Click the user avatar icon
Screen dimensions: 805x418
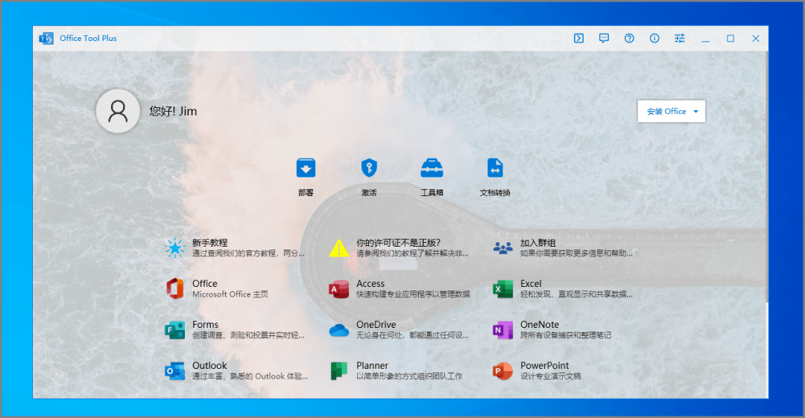[118, 111]
